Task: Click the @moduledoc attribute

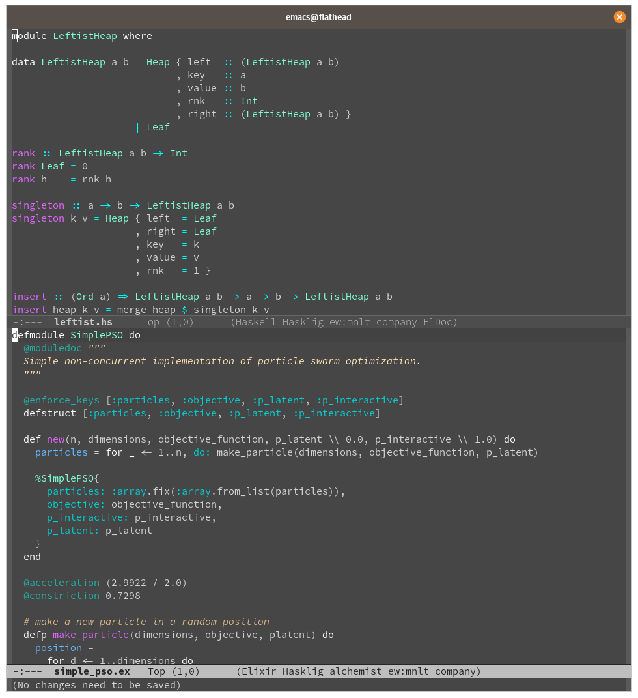Action: [x=53, y=348]
